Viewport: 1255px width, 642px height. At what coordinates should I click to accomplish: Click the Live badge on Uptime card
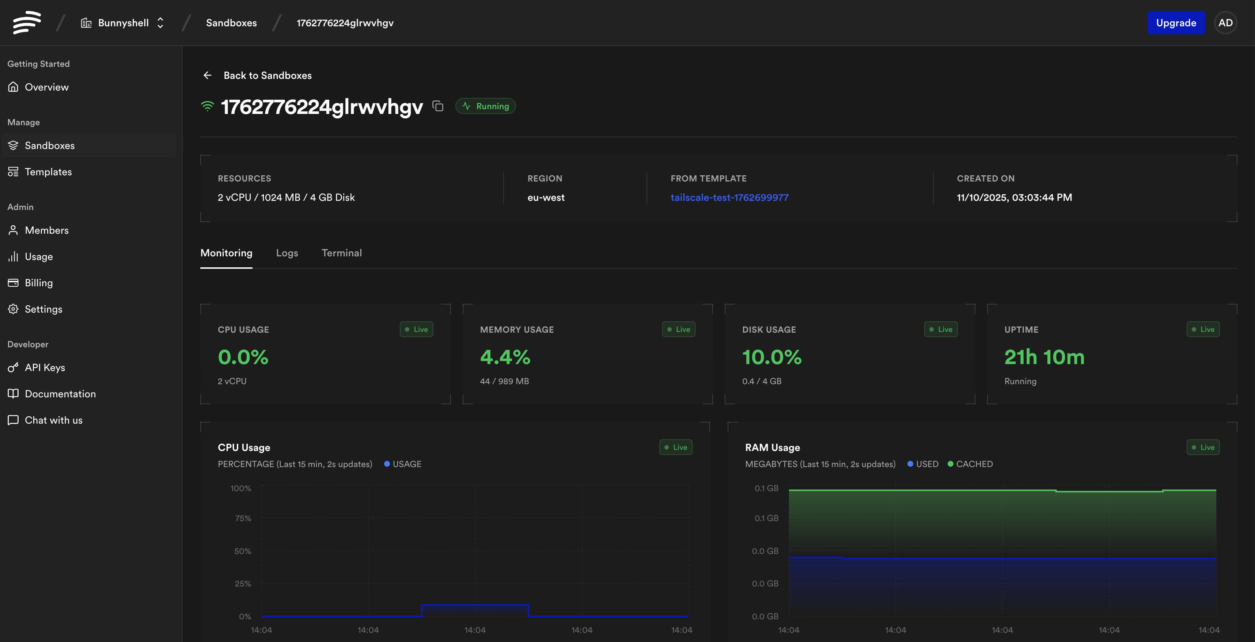click(x=1203, y=329)
